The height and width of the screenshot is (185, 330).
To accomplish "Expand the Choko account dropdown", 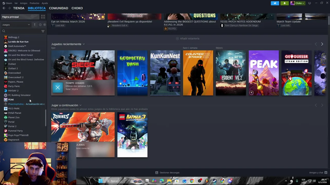I will tap(298, 3).
